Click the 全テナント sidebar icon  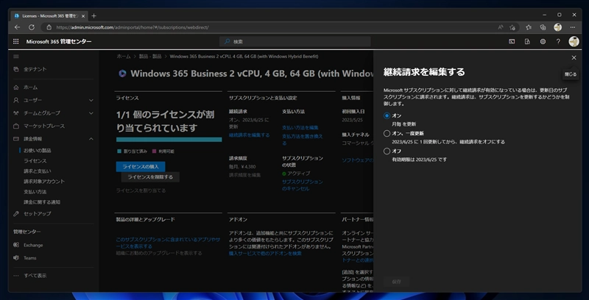coord(15,69)
